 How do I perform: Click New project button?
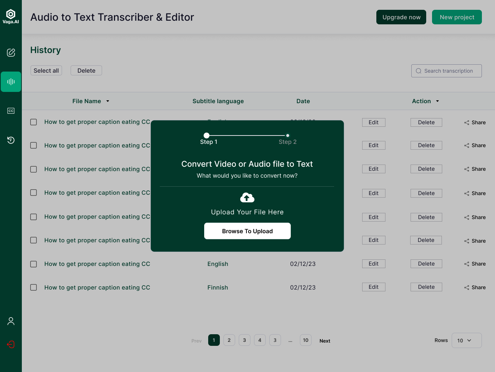coord(457,17)
